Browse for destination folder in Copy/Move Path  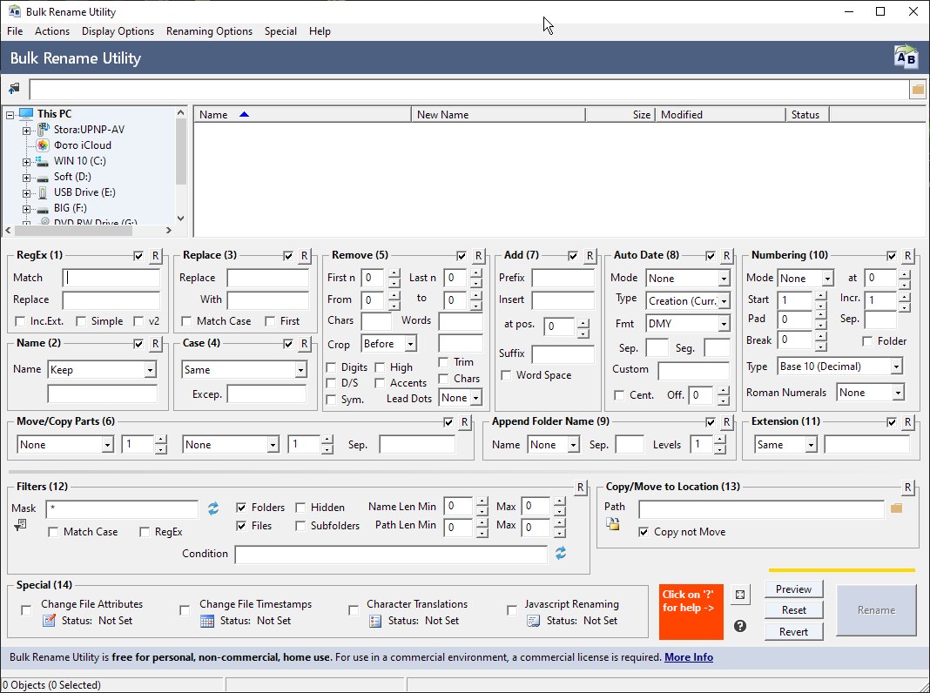896,508
